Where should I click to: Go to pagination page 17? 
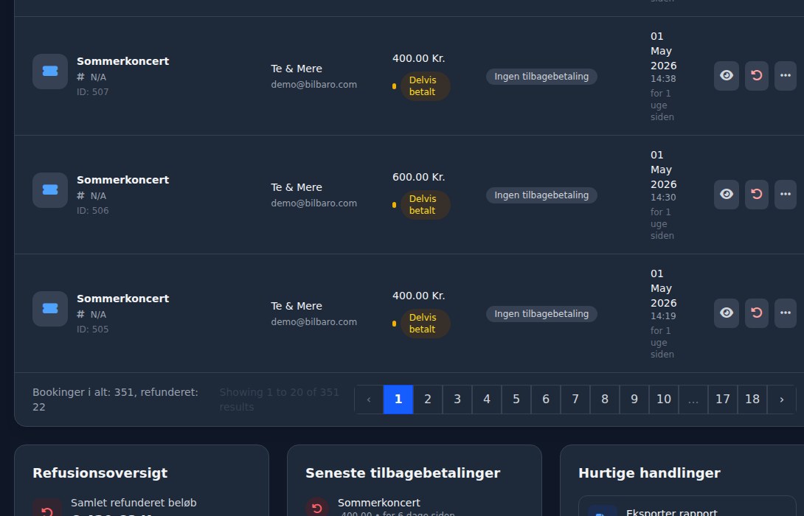pyautogui.click(x=722, y=400)
